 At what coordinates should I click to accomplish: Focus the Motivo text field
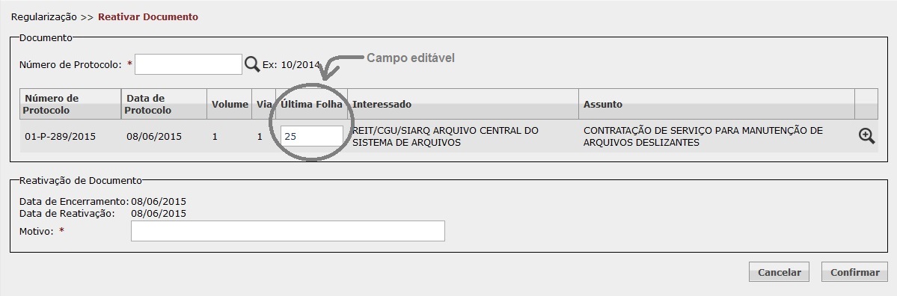click(288, 231)
